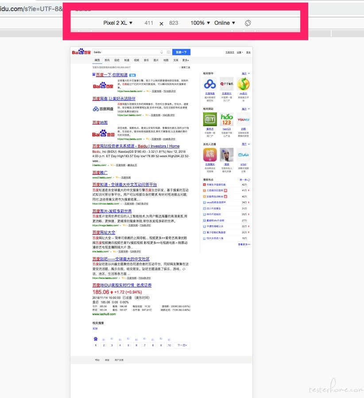364x398 pixels.
Task: Click the 百度首页 link in page header
Action: click(230, 52)
